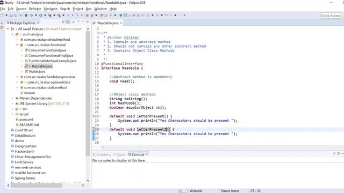This screenshot has width=344, height=193.
Task: Open the Debug button dropdown arrow
Action: [x=36, y=16]
